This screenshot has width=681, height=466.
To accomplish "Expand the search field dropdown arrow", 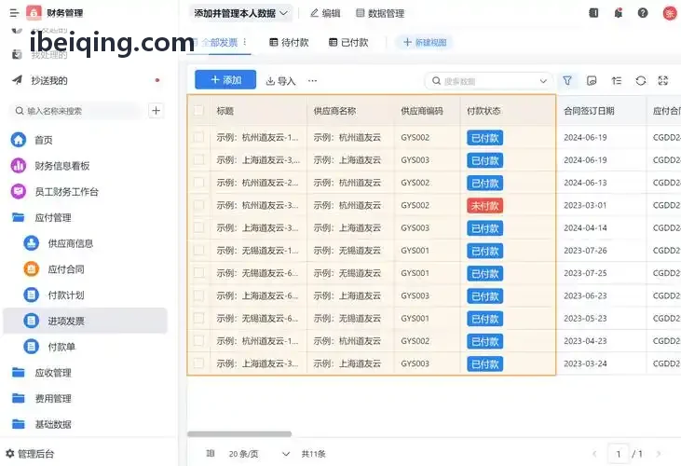I will (x=543, y=81).
